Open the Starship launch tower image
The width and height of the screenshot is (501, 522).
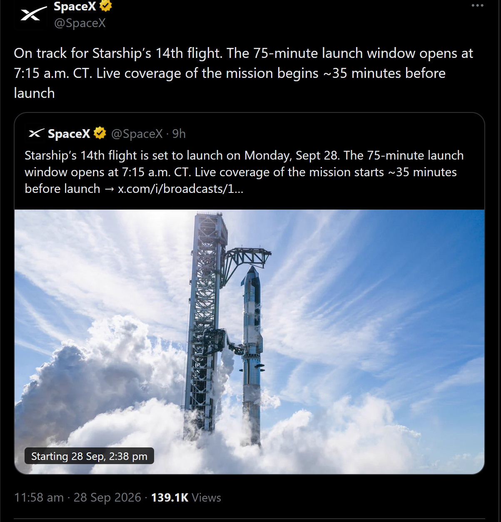tap(249, 342)
